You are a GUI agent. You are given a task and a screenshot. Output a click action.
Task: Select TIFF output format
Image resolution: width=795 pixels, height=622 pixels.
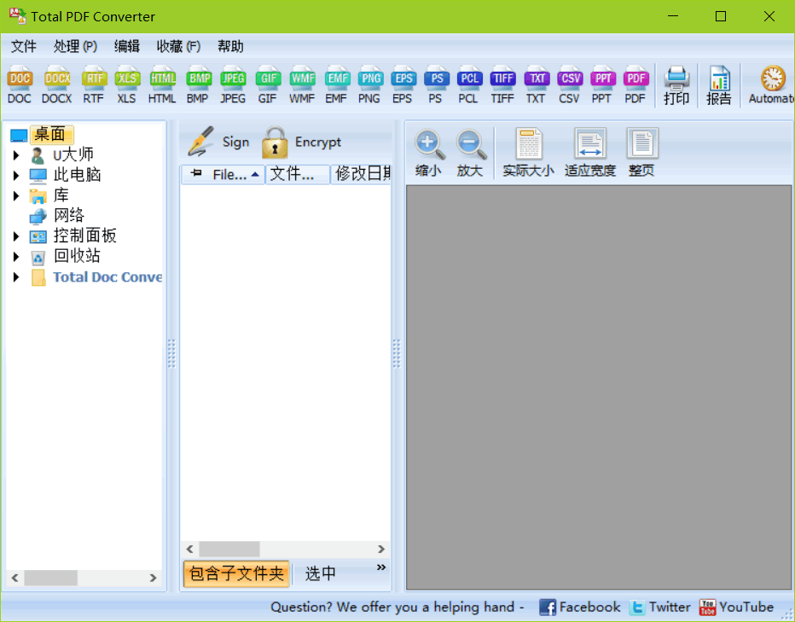[x=502, y=84]
